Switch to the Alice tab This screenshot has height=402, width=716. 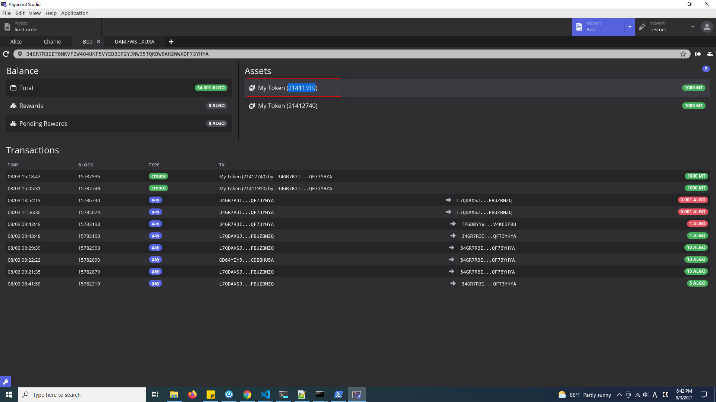click(16, 42)
